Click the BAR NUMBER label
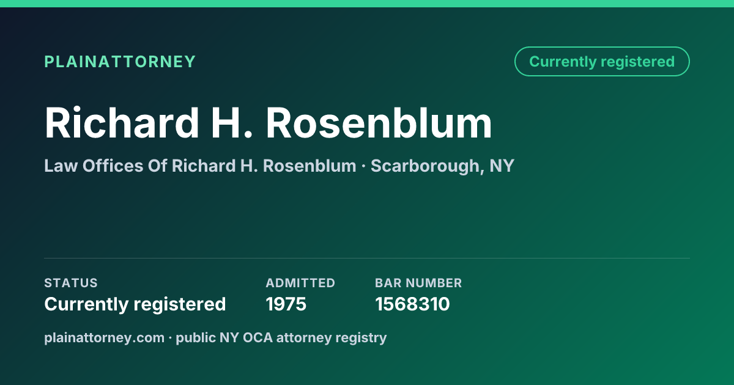The height and width of the screenshot is (385, 734). (x=418, y=283)
